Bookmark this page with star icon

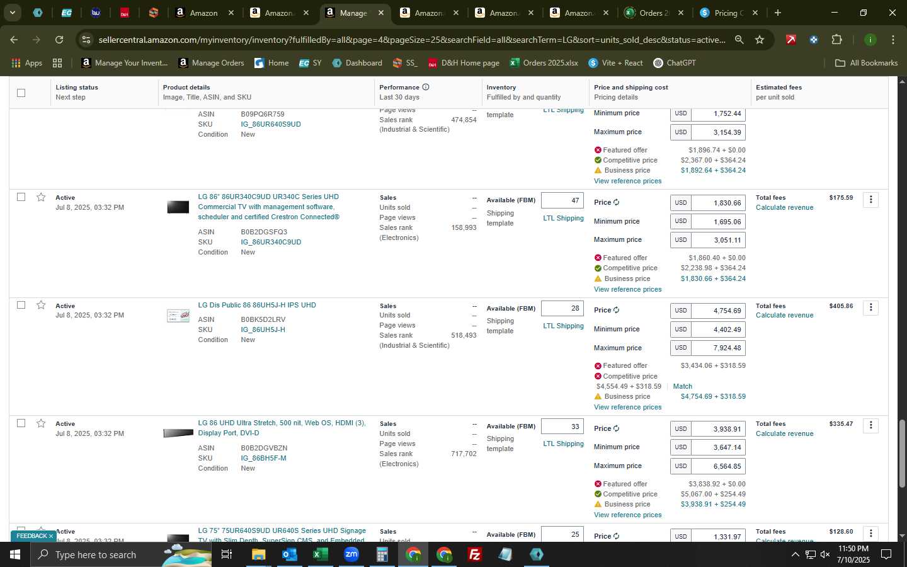click(x=760, y=40)
